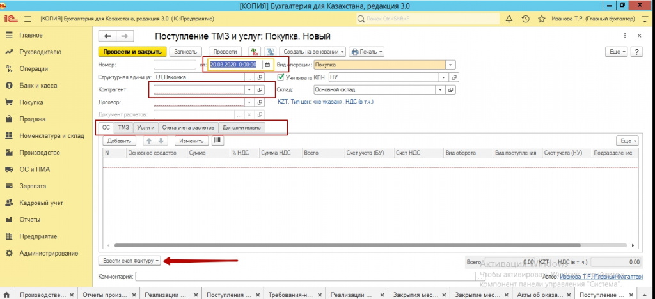Open Печать dropdown menu
The width and height of the screenshot is (655, 299).
click(x=367, y=52)
